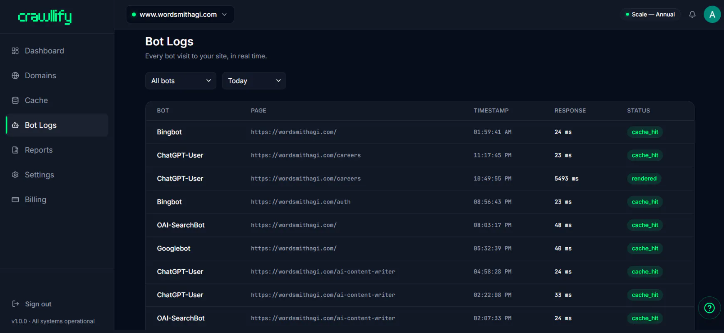Screen dimensions: 724x333
Task: Click the 04:58:28 PM timestamp
Action: coord(493,272)
